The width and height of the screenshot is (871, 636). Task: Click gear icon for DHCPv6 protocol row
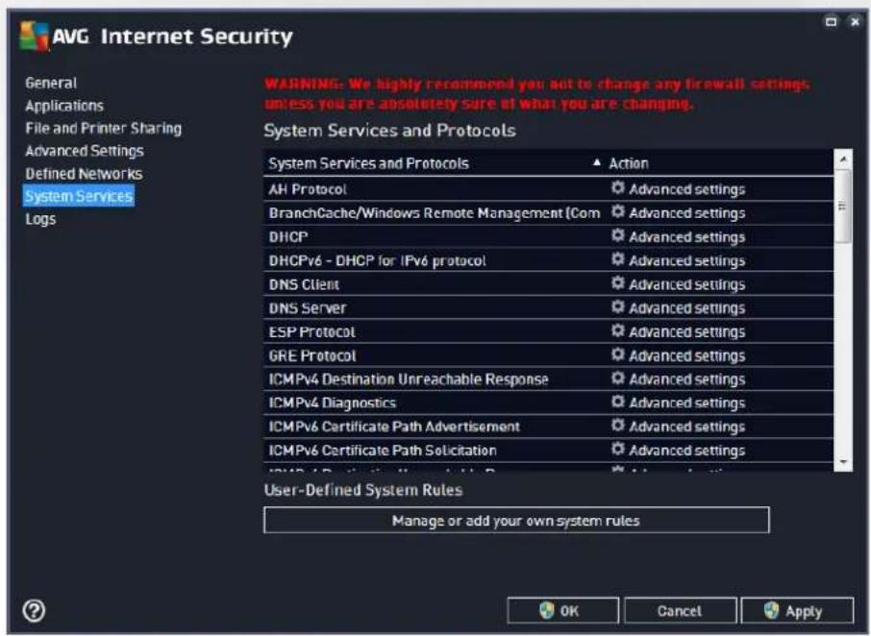point(618,259)
